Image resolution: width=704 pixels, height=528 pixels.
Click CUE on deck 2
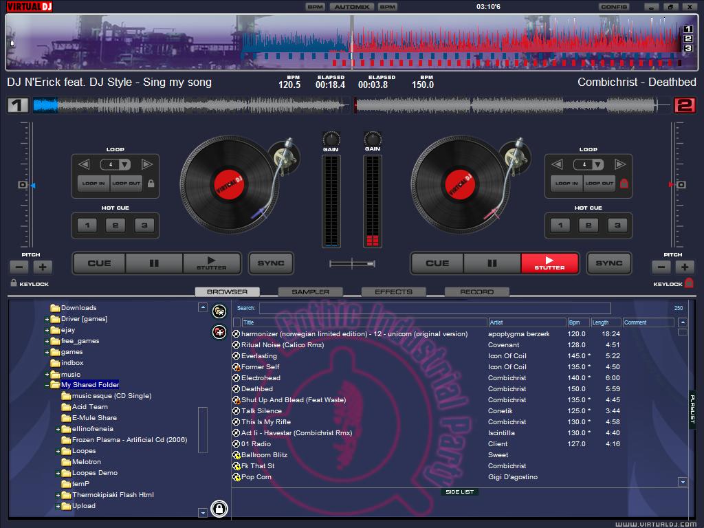coord(437,263)
